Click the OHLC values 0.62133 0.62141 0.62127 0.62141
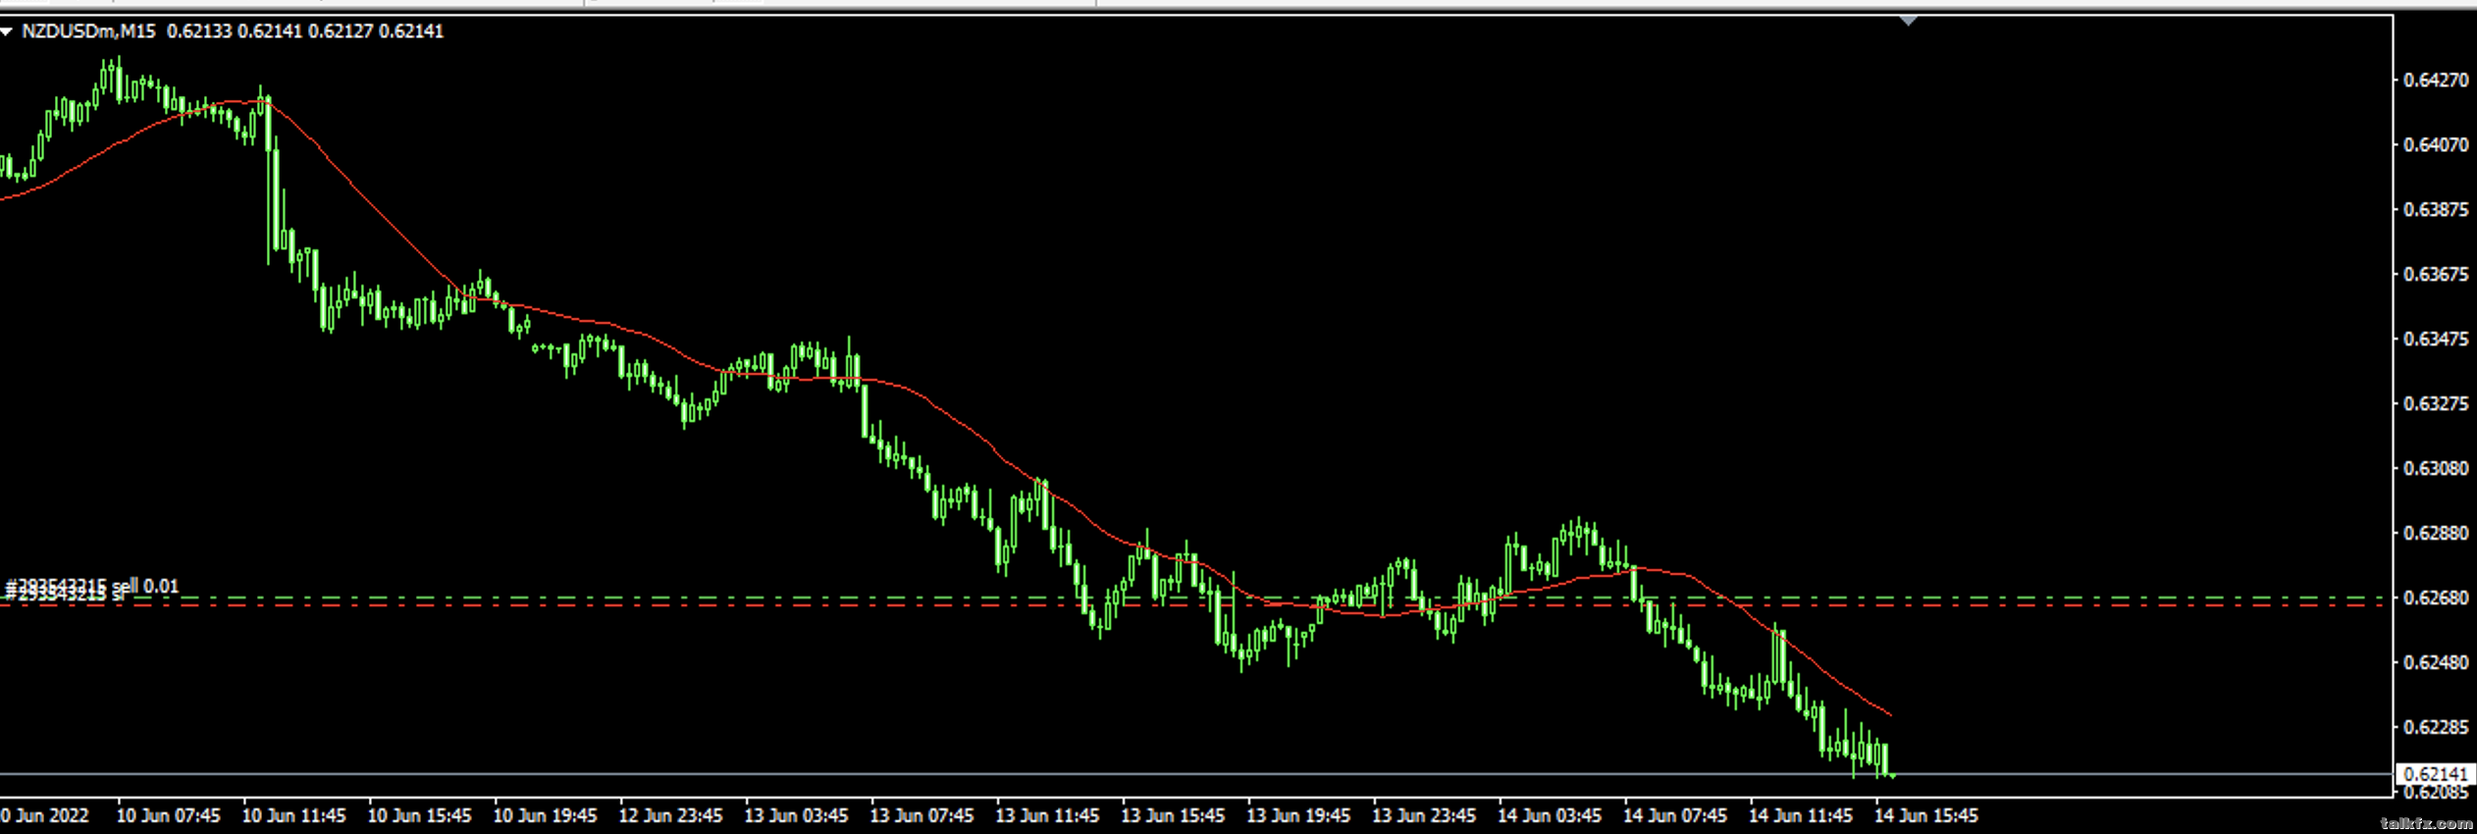This screenshot has width=2477, height=834. click(x=305, y=31)
